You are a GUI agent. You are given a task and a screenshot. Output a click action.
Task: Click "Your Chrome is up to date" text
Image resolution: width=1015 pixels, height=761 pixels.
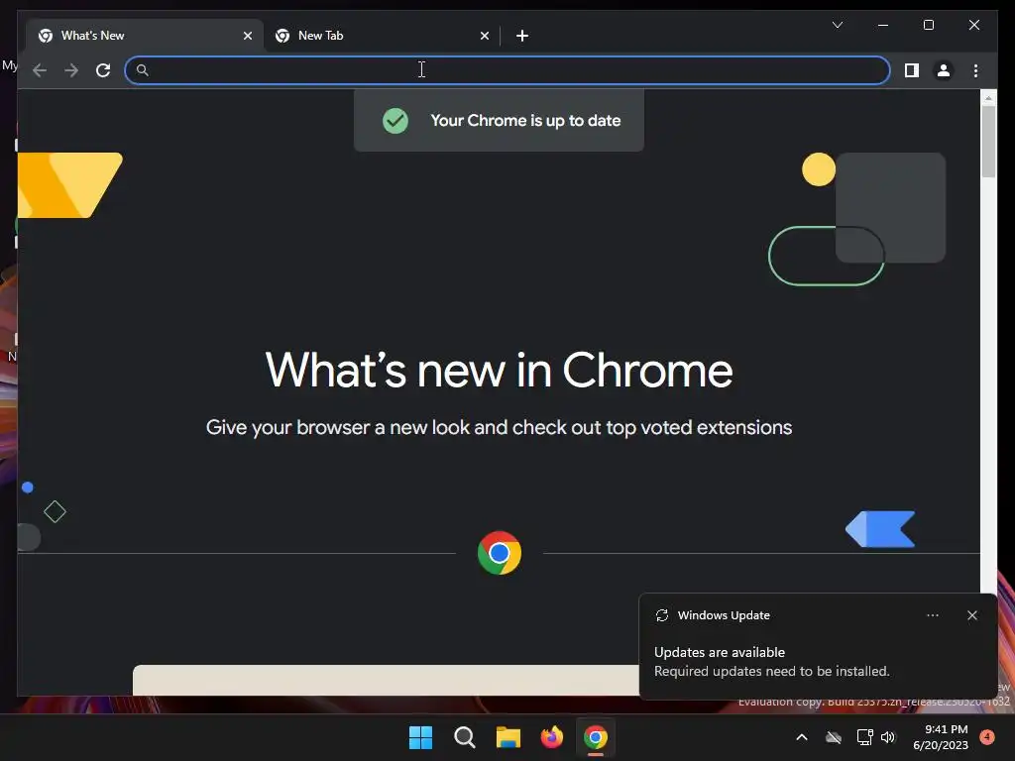pyautogui.click(x=525, y=120)
